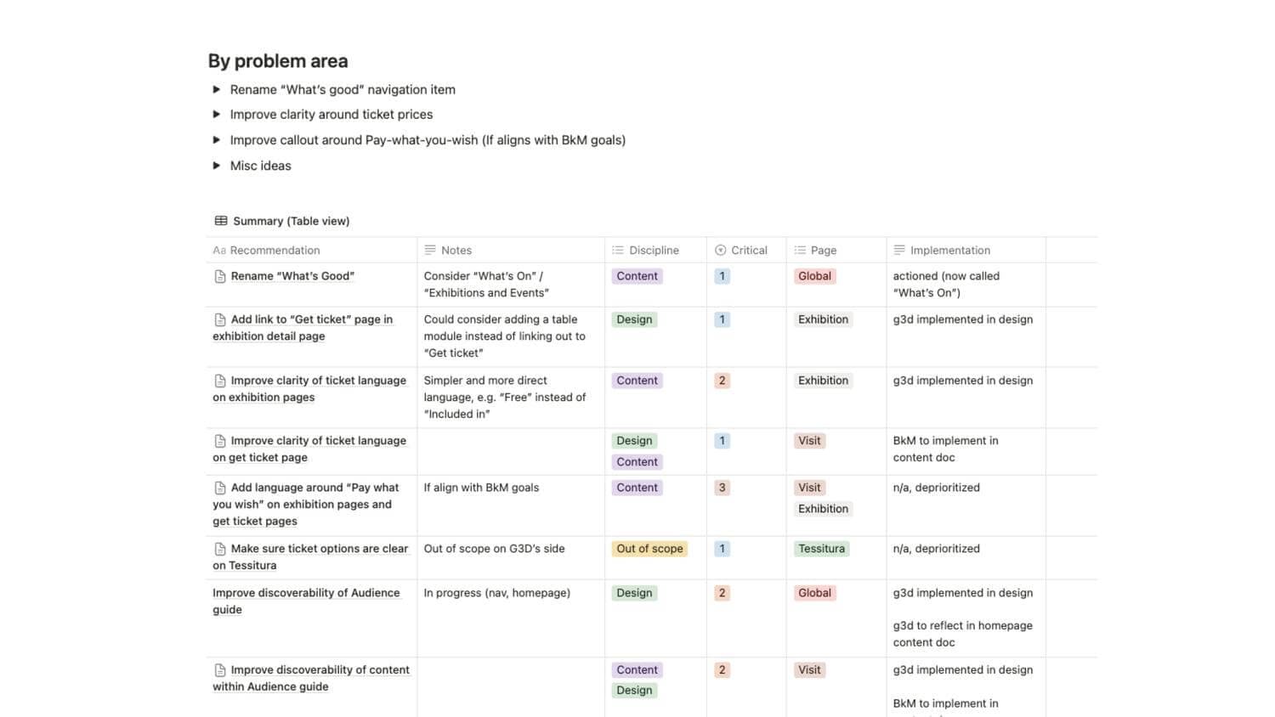This screenshot has width=1275, height=717.
Task: Click the table view icon beside Summary
Action: coord(221,221)
